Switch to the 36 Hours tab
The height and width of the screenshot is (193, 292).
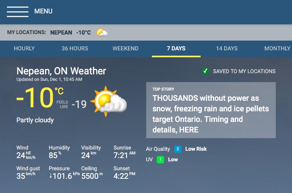[75, 48]
